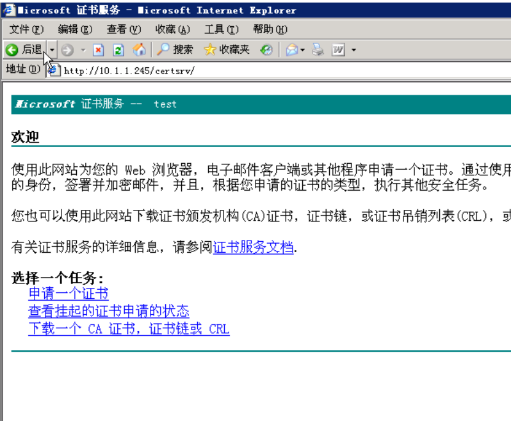This screenshot has height=421, width=511.
Task: Open the Favorites (收藏夹) star button
Action: [x=227, y=49]
